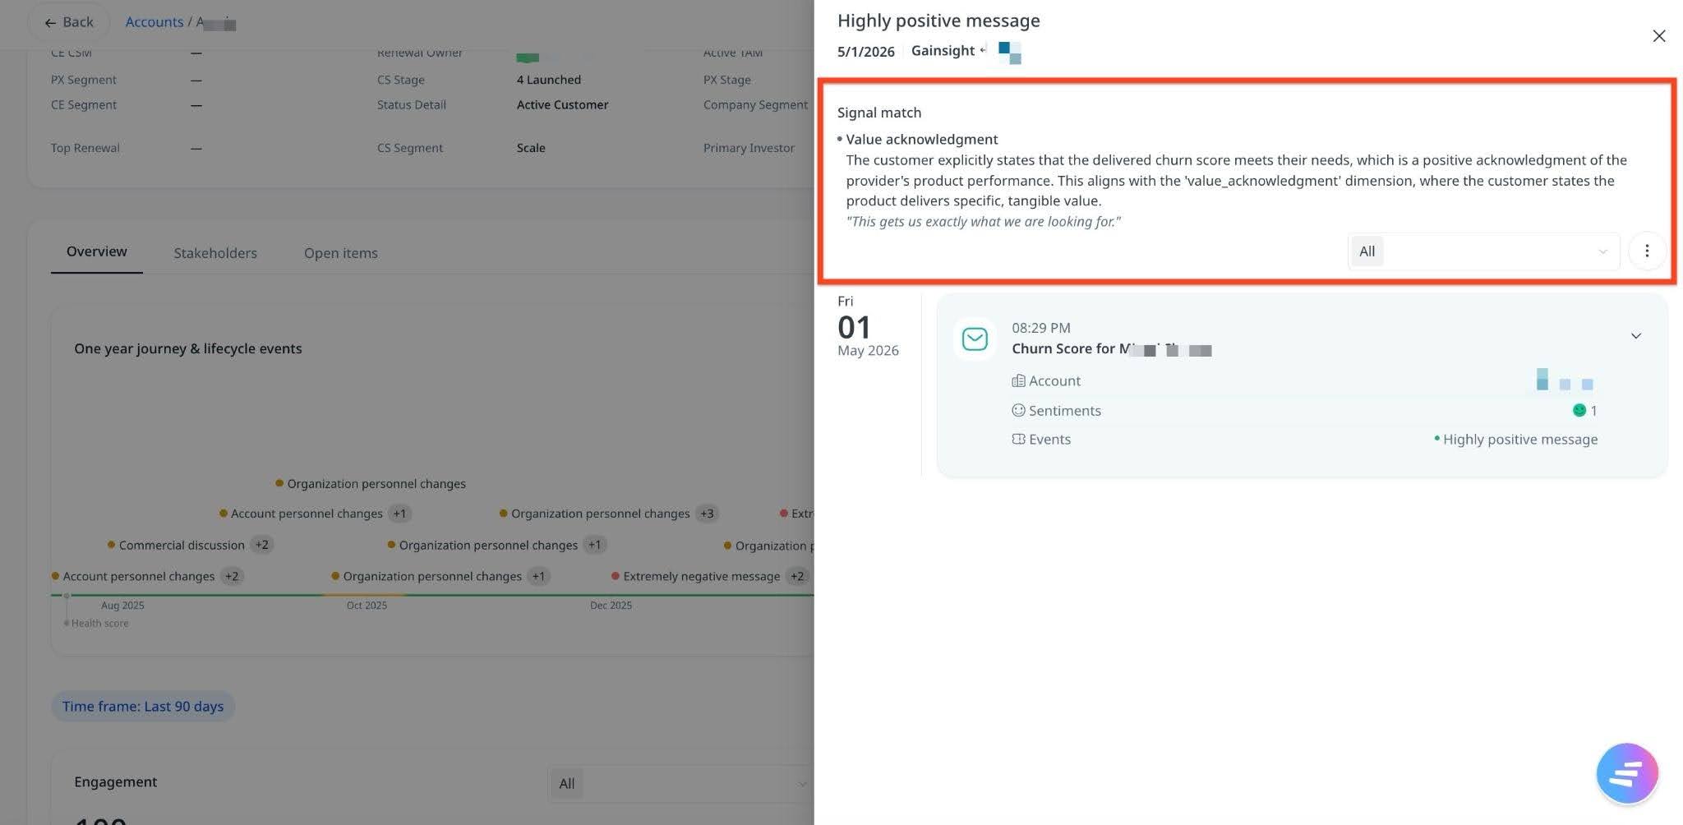The image size is (1683, 825).
Task: Click the Aug 2025 timeline axis label
Action: (122, 606)
